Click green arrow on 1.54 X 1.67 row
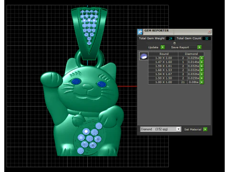 point(202,74)
